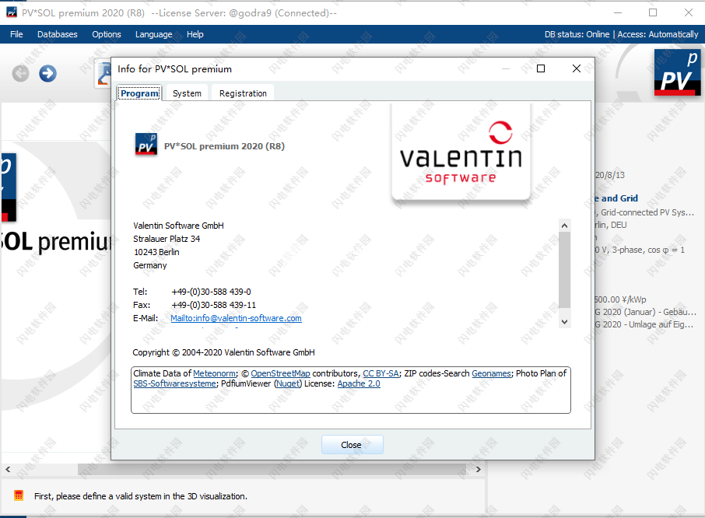Click the back navigation arrow icon
This screenshot has height=518, width=705.
pyautogui.click(x=20, y=73)
